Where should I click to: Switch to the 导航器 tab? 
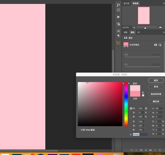[x=135, y=4]
